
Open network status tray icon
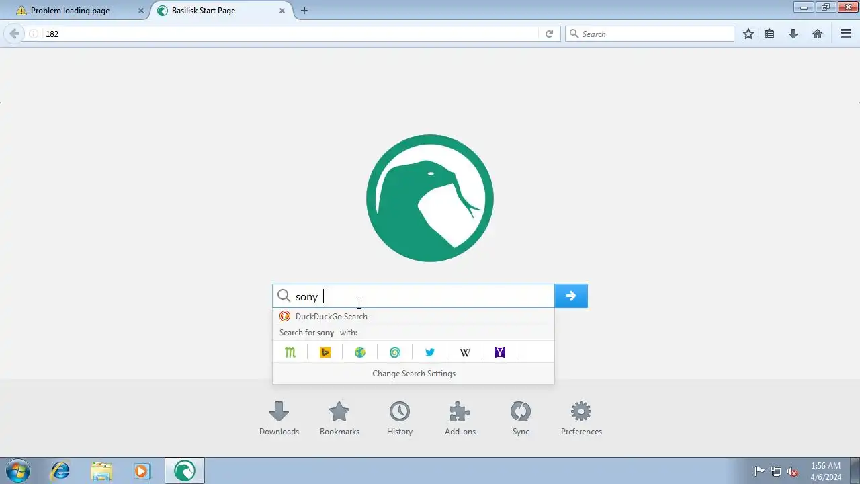tap(776, 471)
